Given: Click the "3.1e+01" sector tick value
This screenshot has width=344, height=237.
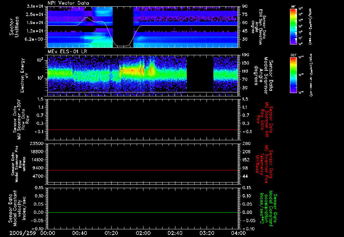Looking at the screenshot, I should click(x=35, y=6).
